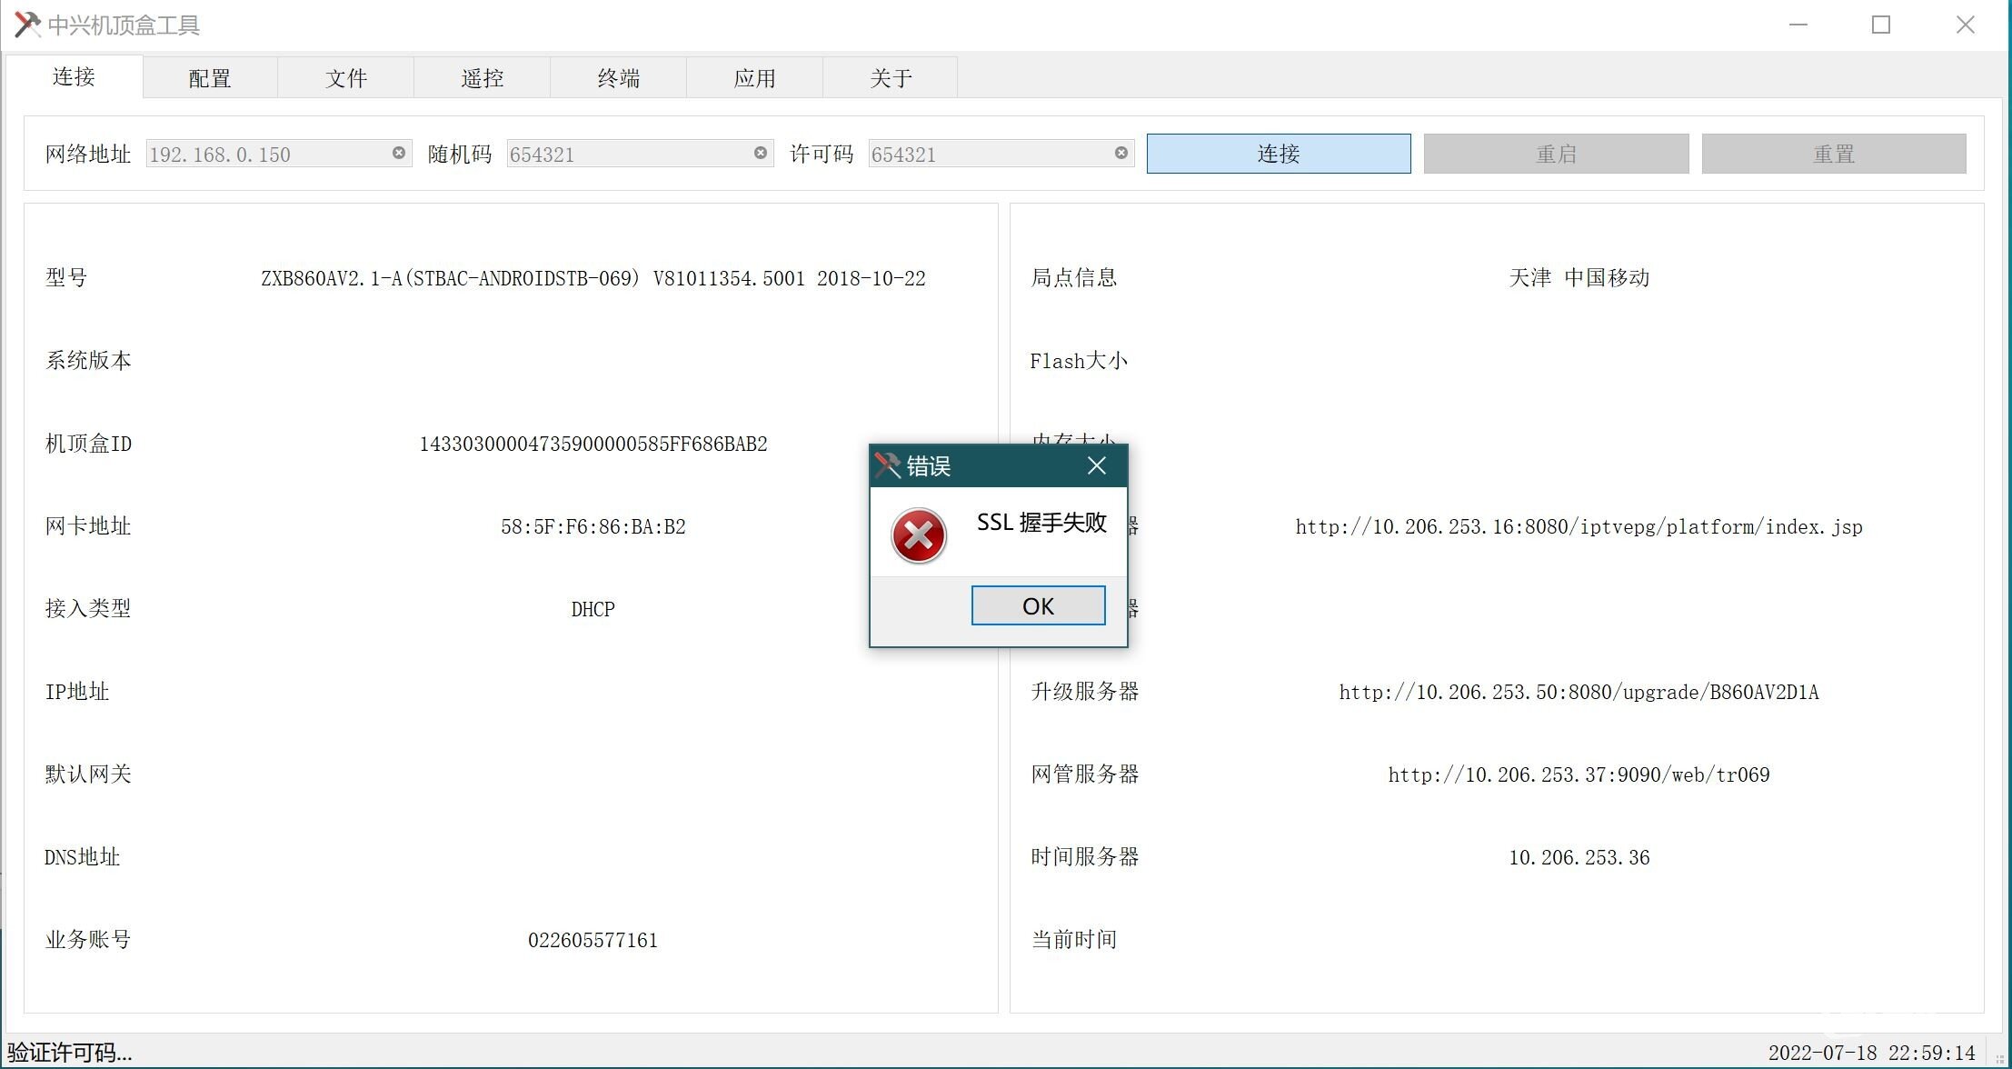
Task: Click the 默认网关 label
Action: (88, 774)
